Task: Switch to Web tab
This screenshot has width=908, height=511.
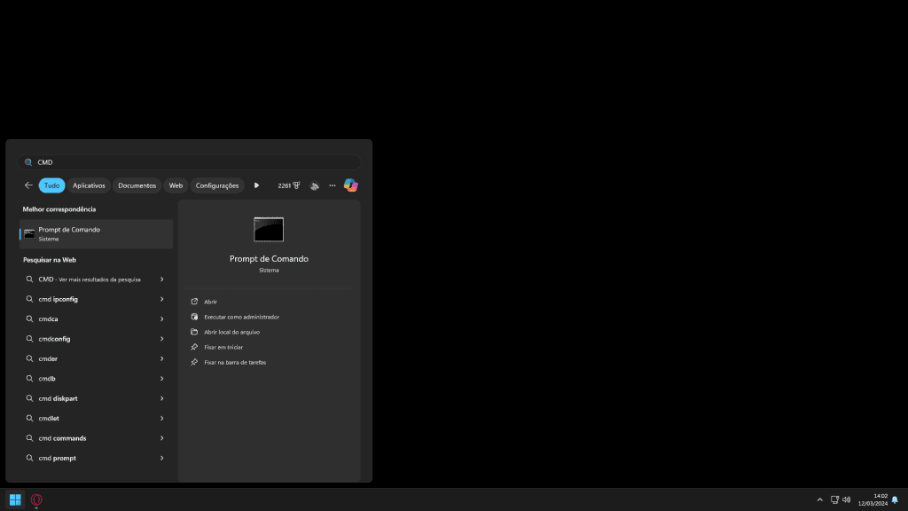Action: click(176, 185)
